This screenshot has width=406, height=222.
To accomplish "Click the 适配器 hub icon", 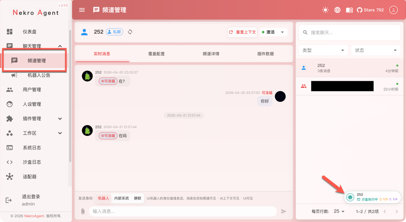I will pos(9,177).
